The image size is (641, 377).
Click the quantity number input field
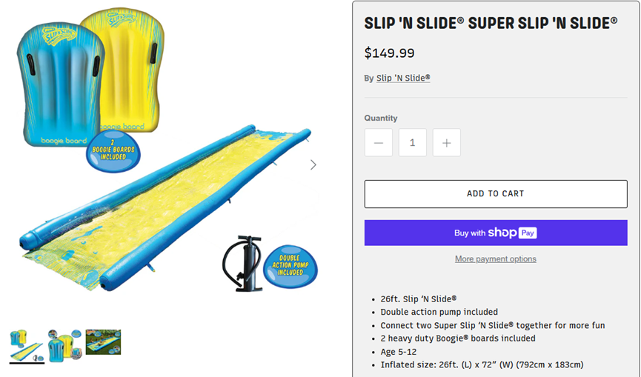pos(412,143)
